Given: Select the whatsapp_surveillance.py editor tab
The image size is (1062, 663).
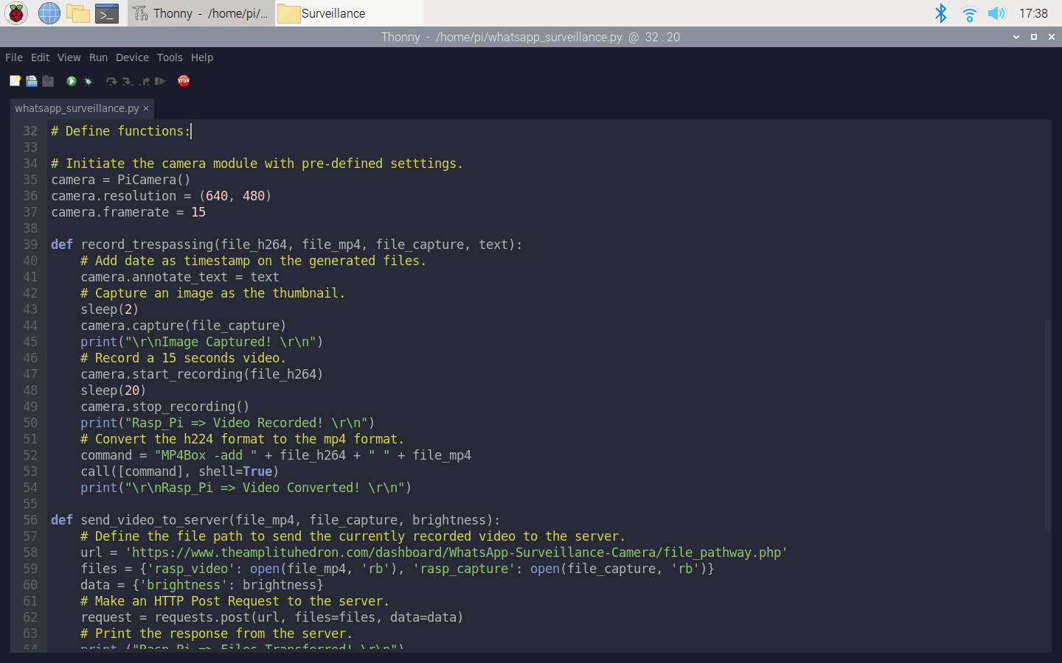Looking at the screenshot, I should point(76,108).
